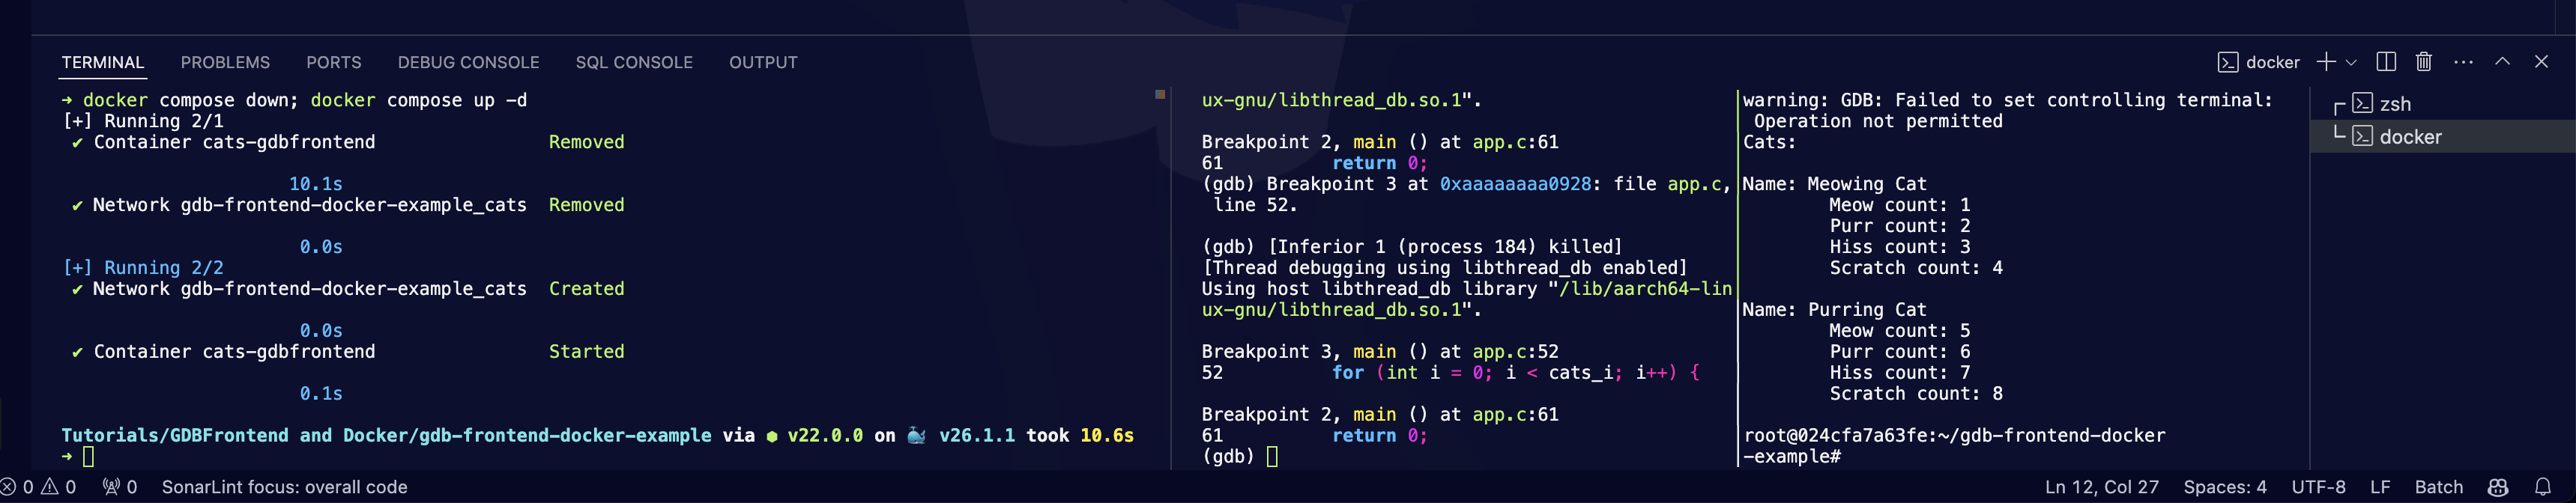Focus the root shell prompt in right terminal
This screenshot has width=2576, height=503.
click(1954, 445)
